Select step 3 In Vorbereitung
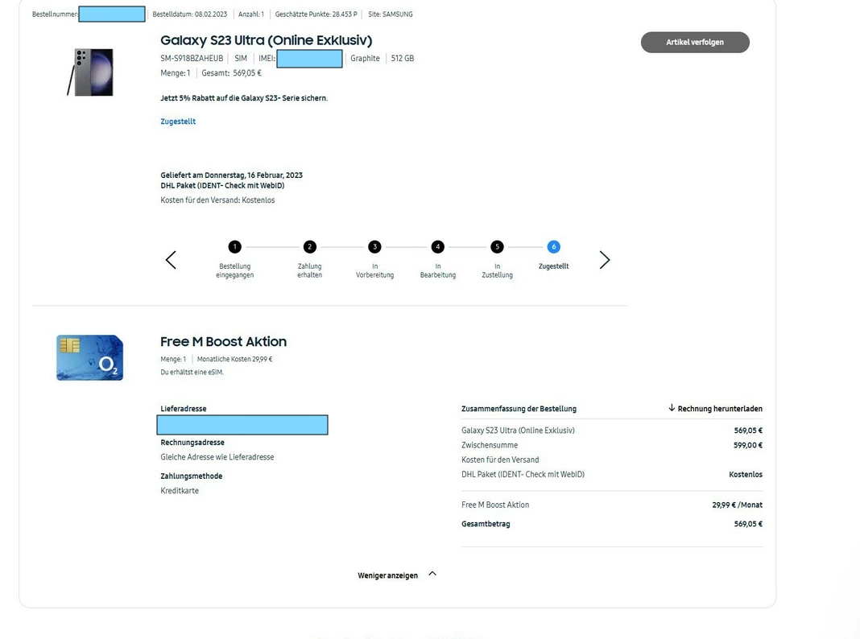 pos(374,246)
